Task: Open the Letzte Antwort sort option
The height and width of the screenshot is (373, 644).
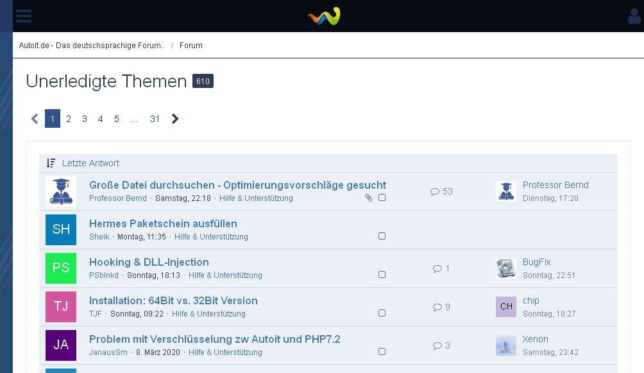Action: tap(90, 163)
